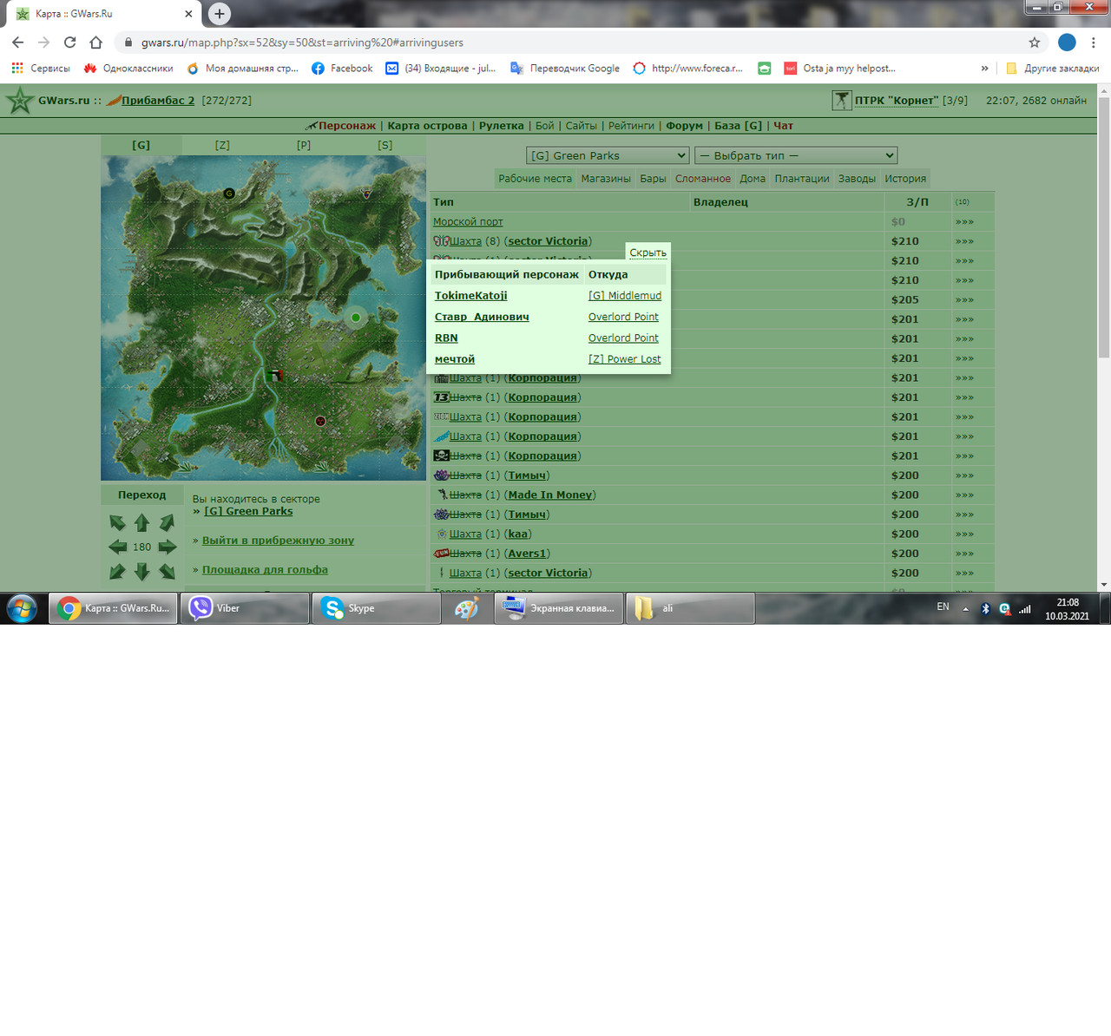The width and height of the screenshot is (1111, 1036).
Task: Move south with the down arrow
Action: coord(142,571)
